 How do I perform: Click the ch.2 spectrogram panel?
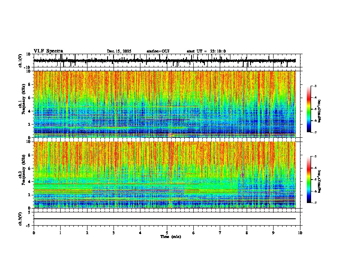tap(165, 175)
